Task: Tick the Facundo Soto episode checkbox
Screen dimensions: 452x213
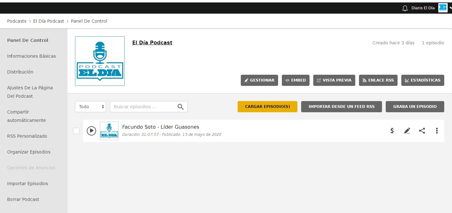Action: [76, 131]
